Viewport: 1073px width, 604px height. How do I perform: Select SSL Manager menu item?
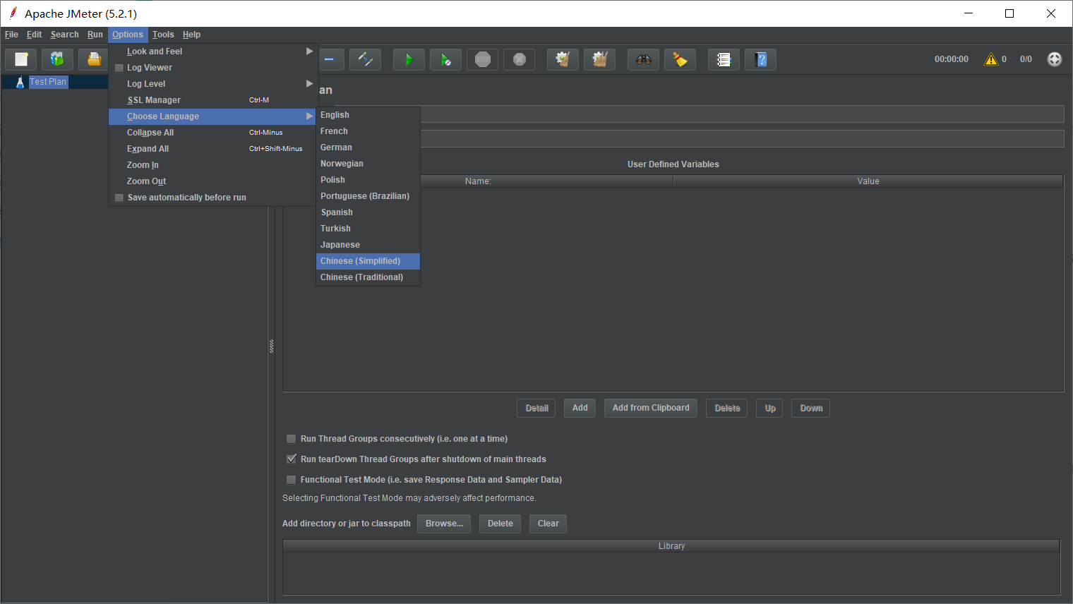212,100
